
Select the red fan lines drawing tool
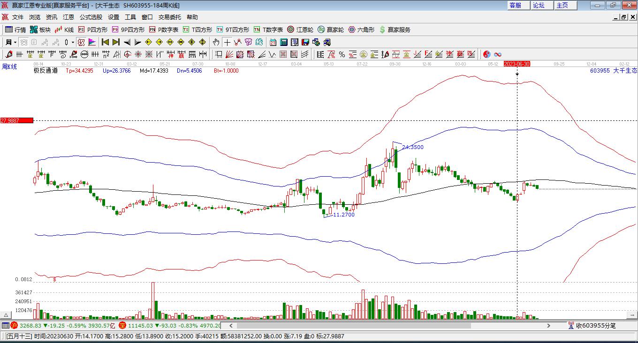229,54
